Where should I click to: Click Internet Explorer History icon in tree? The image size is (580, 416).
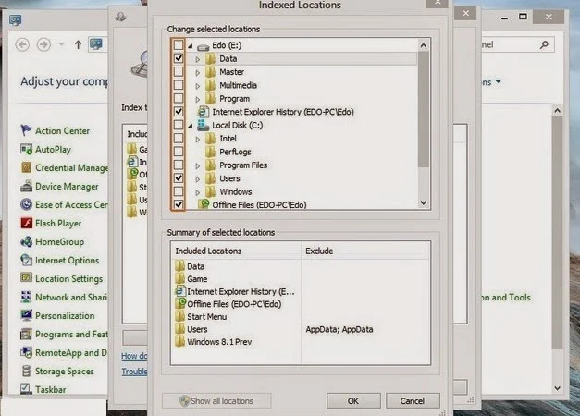coord(203,112)
